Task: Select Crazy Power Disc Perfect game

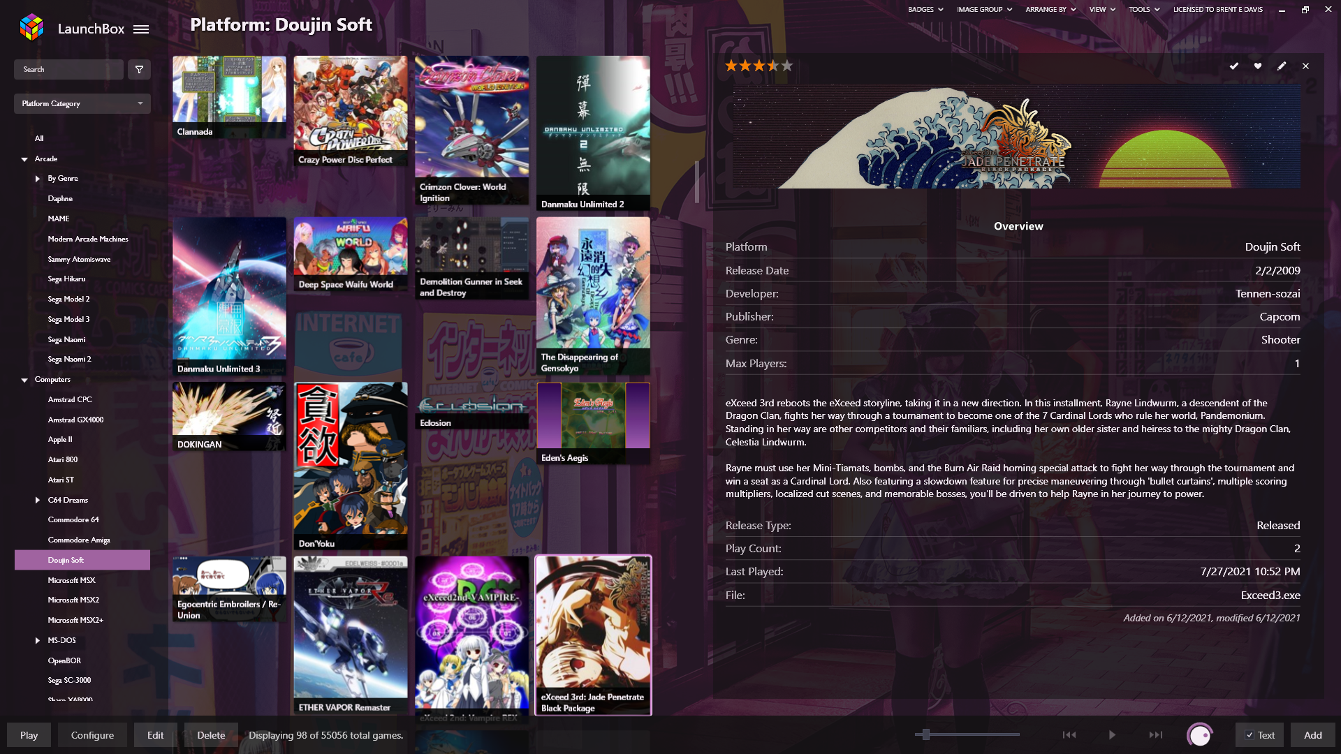Action: click(351, 111)
